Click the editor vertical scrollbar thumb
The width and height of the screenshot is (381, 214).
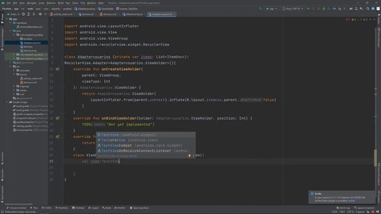[375, 158]
